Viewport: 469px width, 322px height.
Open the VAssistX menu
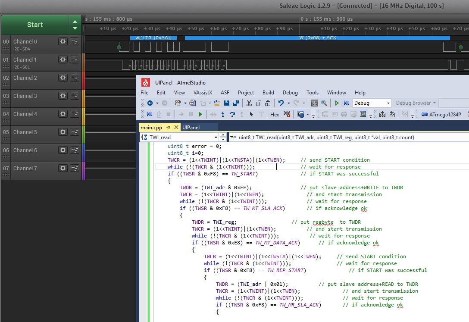(x=203, y=93)
